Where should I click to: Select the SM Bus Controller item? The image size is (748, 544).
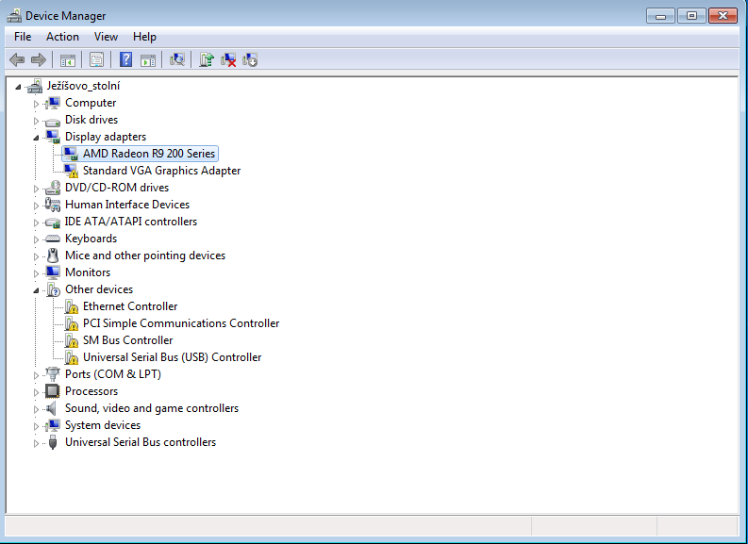[127, 340]
